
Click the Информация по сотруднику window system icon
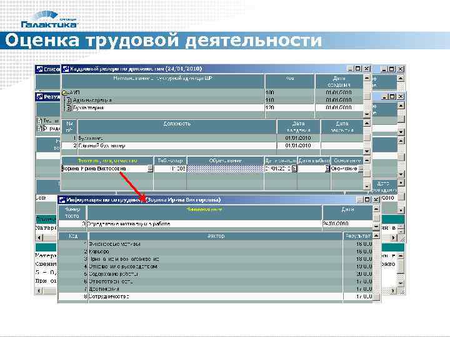tap(62, 200)
